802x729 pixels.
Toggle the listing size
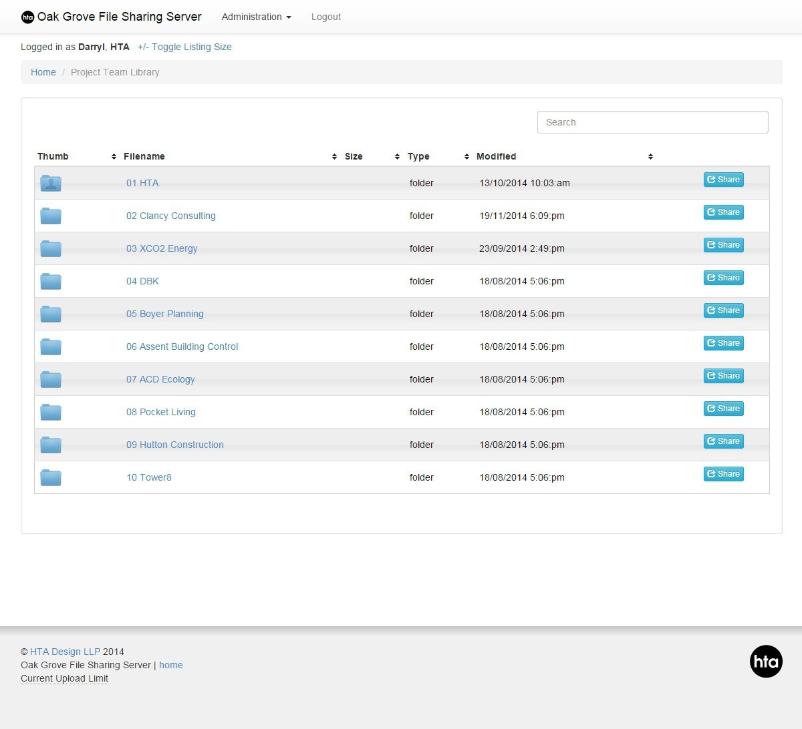point(184,47)
